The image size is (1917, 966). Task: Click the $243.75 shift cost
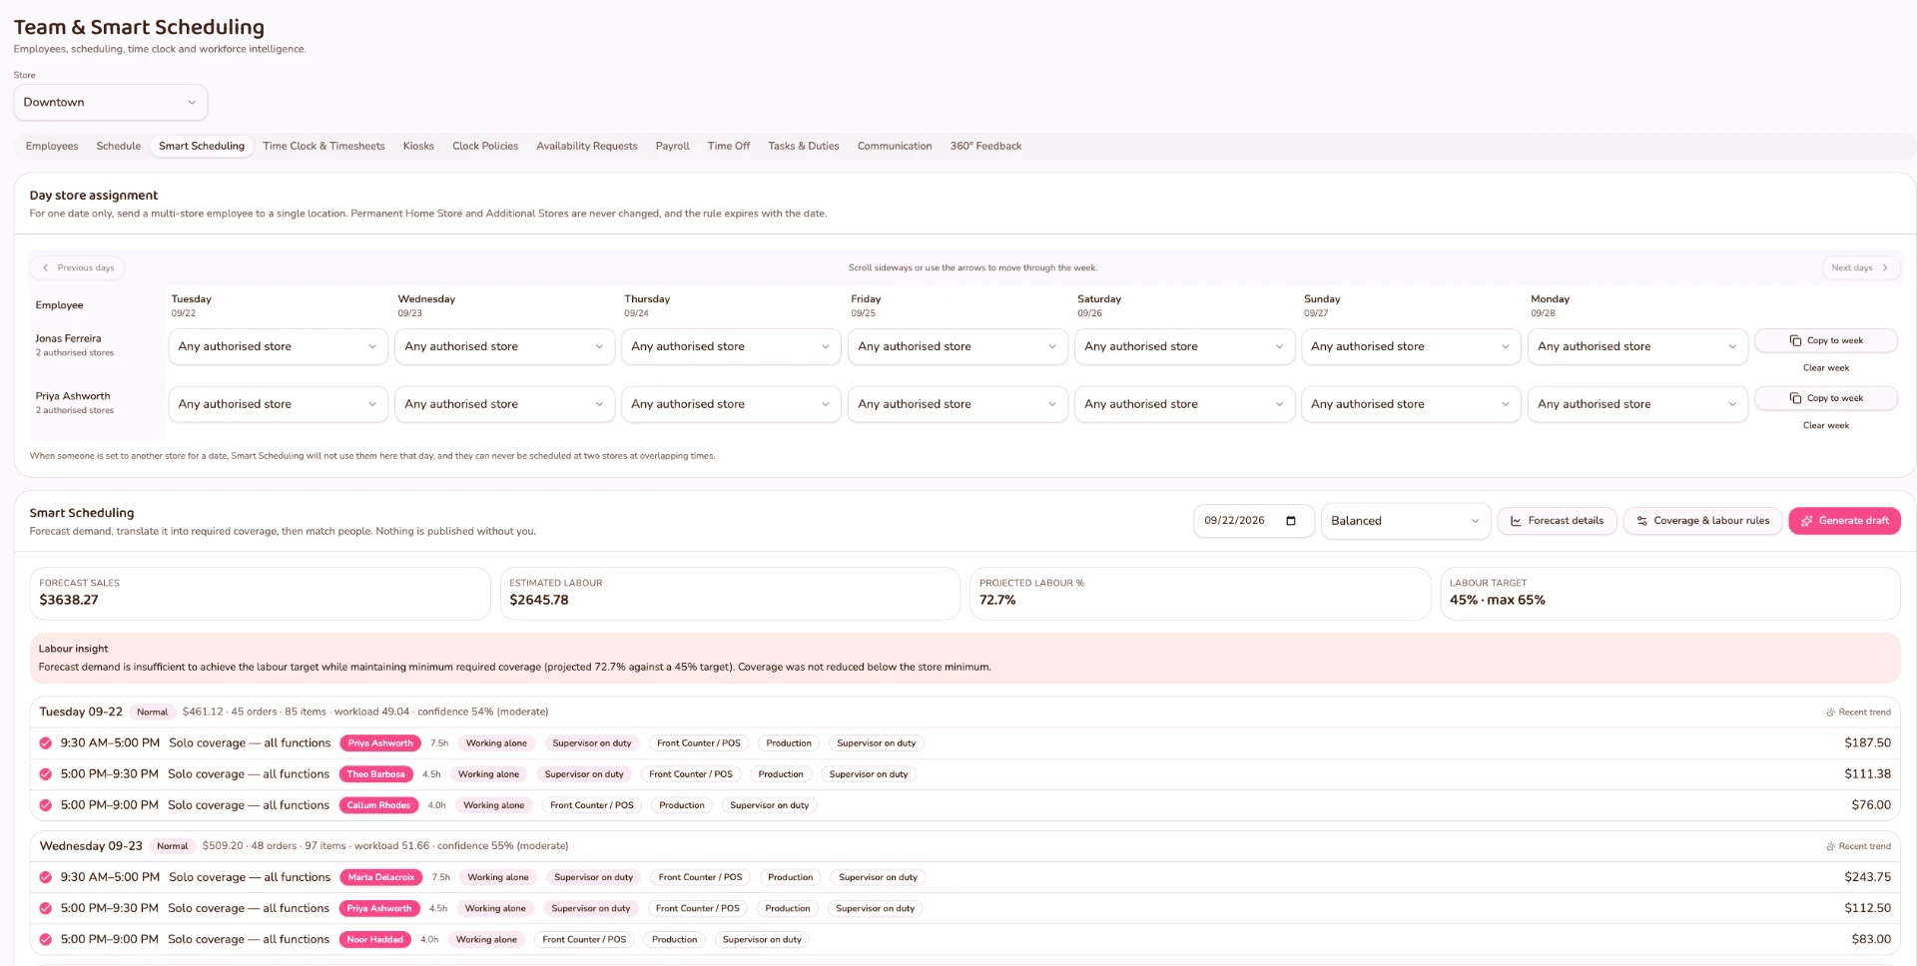(1867, 877)
